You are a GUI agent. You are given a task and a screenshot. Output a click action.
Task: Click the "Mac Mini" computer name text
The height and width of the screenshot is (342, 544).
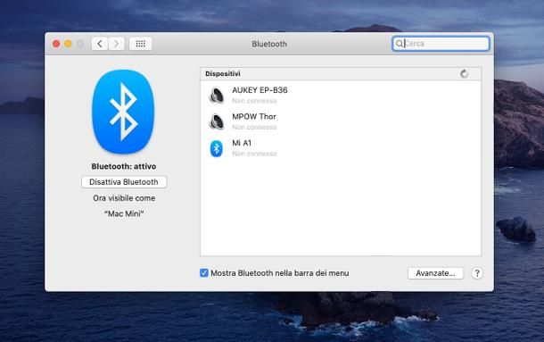click(x=124, y=213)
